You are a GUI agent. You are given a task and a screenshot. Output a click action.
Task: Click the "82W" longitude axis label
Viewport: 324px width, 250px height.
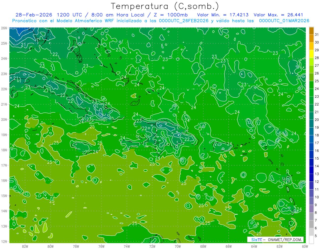click(25, 246)
